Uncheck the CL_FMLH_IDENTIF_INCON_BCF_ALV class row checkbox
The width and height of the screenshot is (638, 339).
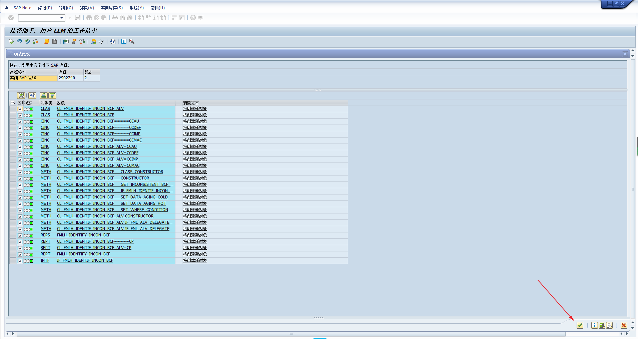click(20, 109)
